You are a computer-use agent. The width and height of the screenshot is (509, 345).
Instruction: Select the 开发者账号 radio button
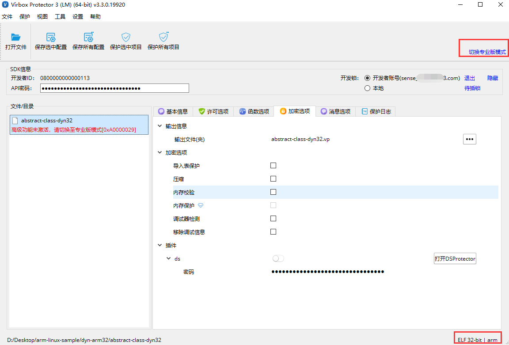[367, 78]
